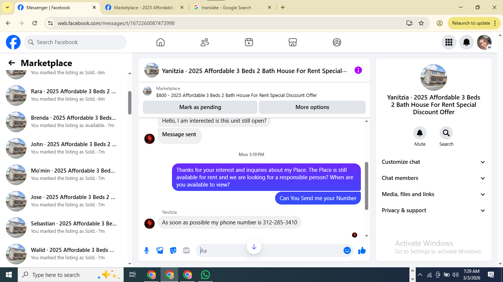The image size is (503, 282).
Task: Switch to the translate Google Search tab
Action: point(232,8)
